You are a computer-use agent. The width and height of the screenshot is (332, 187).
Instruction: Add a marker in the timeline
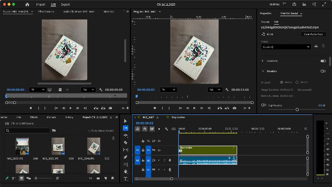click(x=159, y=129)
